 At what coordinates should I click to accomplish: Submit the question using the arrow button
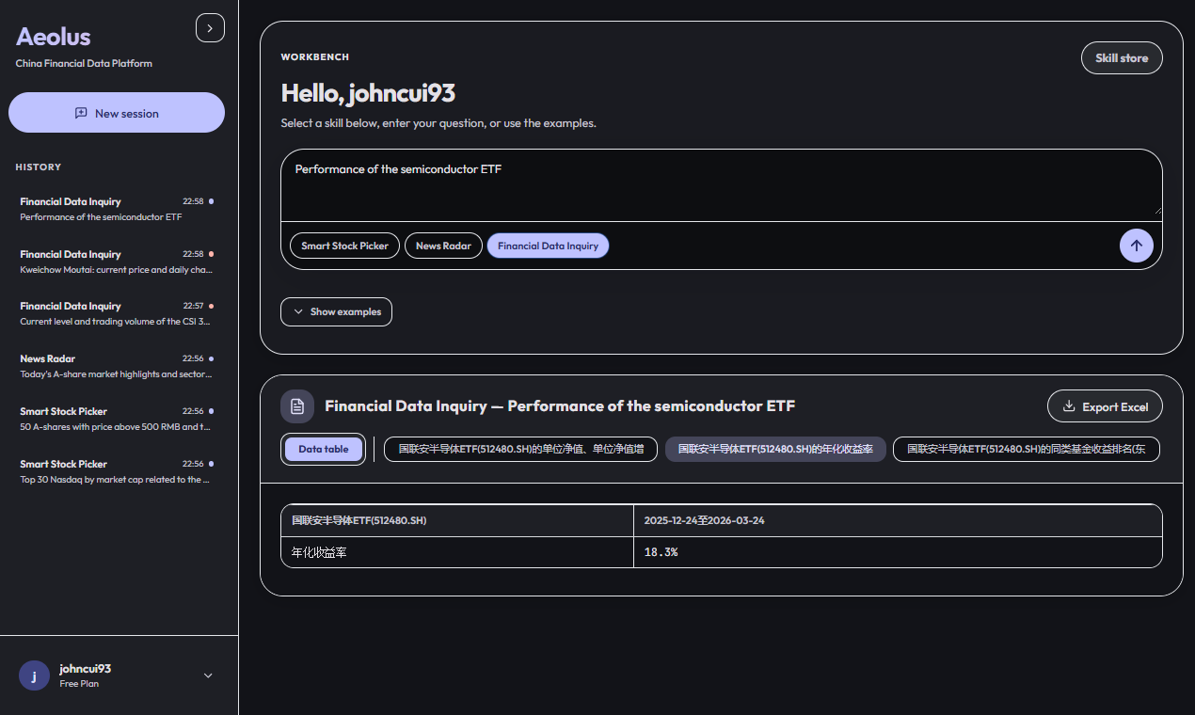1136,245
